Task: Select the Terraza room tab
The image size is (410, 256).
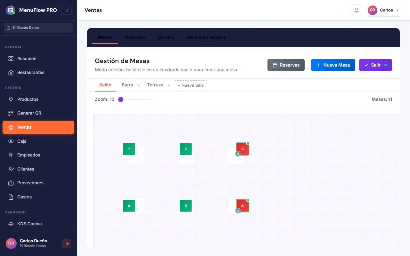Action: tap(155, 85)
